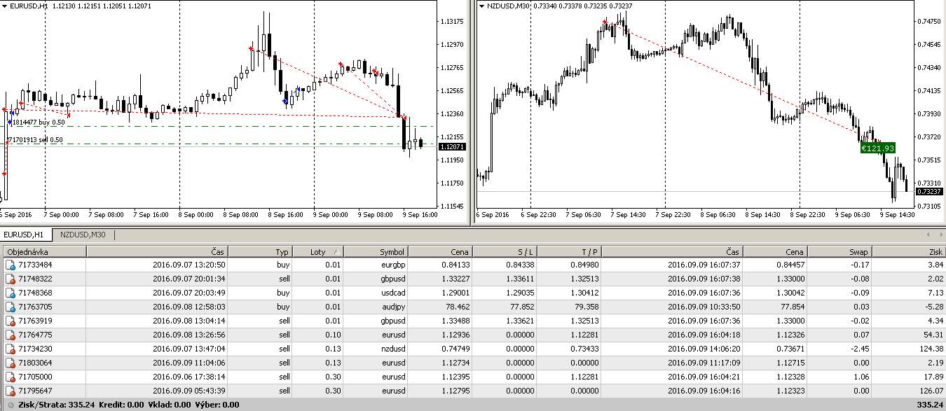The width and height of the screenshot is (946, 411).
Task: Click the order icon for ticket 71705000
Action: pyautogui.click(x=10, y=377)
